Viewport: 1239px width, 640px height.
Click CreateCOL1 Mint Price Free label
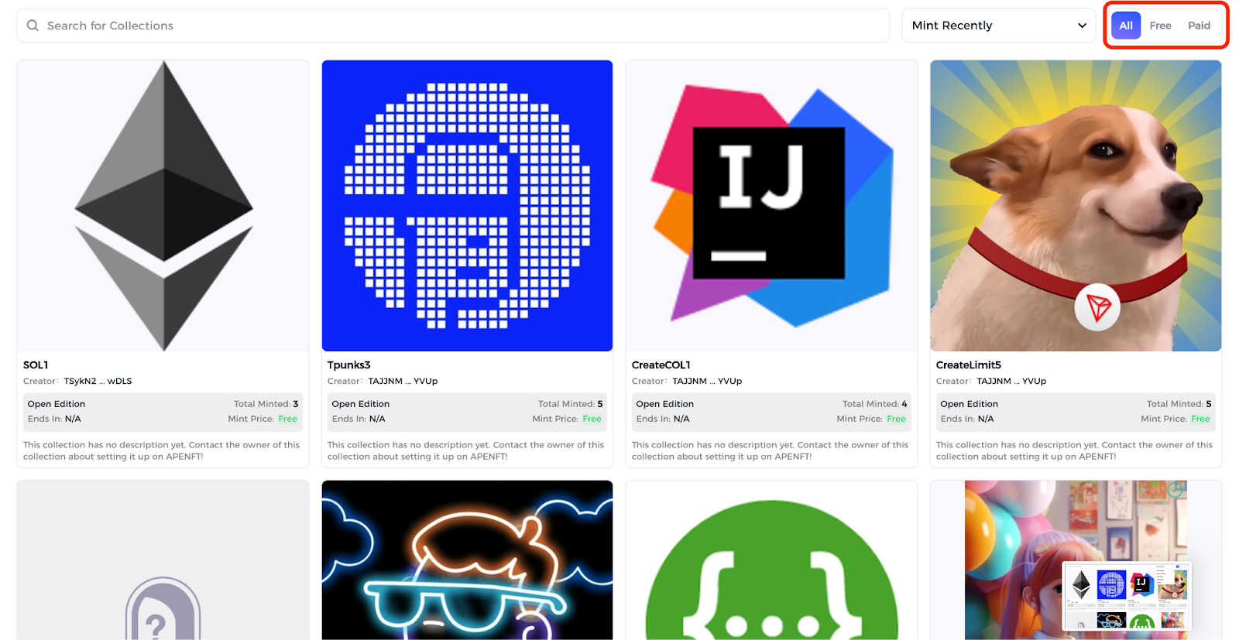point(896,419)
